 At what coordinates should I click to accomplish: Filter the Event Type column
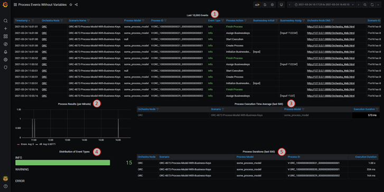[222, 21]
